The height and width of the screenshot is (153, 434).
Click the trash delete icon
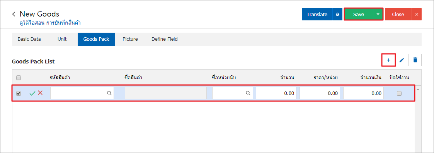pyautogui.click(x=415, y=60)
